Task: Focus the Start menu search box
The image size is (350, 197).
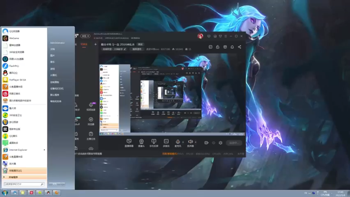Action: 24,184
